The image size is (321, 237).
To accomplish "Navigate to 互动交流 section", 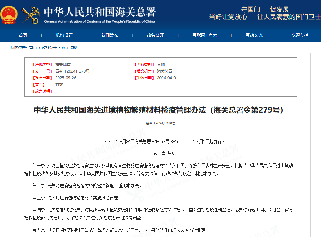I will tap(254, 35).
